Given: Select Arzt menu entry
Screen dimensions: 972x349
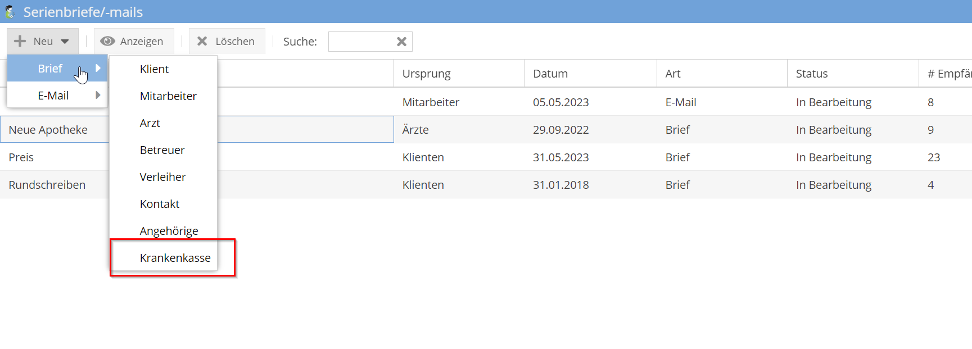Looking at the screenshot, I should pos(150,123).
